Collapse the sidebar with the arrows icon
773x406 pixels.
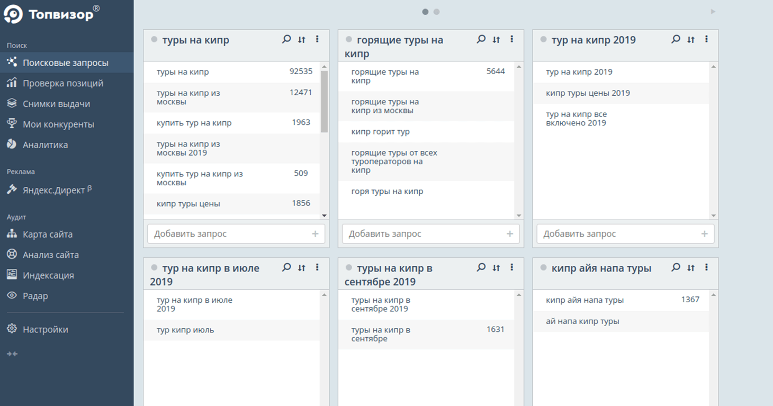pyautogui.click(x=12, y=354)
